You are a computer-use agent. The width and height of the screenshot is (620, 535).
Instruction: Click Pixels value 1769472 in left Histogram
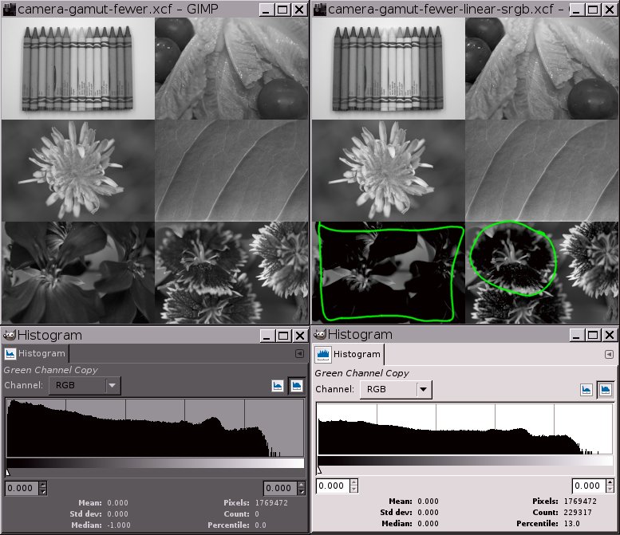271,503
